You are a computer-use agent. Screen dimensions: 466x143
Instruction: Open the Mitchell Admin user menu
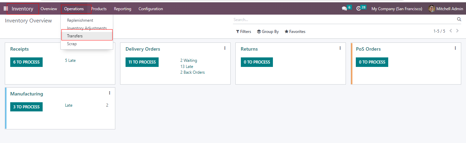pos(446,9)
